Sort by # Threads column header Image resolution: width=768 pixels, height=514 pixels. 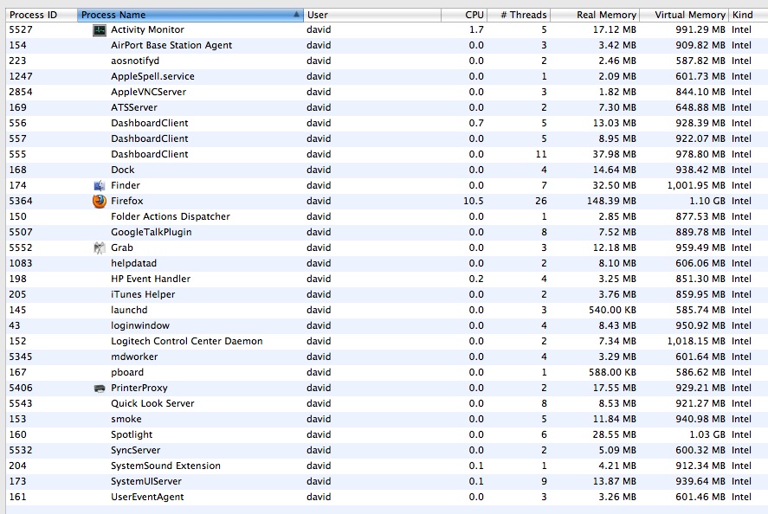[x=519, y=15]
